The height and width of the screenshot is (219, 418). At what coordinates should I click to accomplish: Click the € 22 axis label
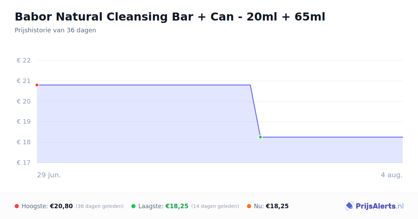[24, 60]
